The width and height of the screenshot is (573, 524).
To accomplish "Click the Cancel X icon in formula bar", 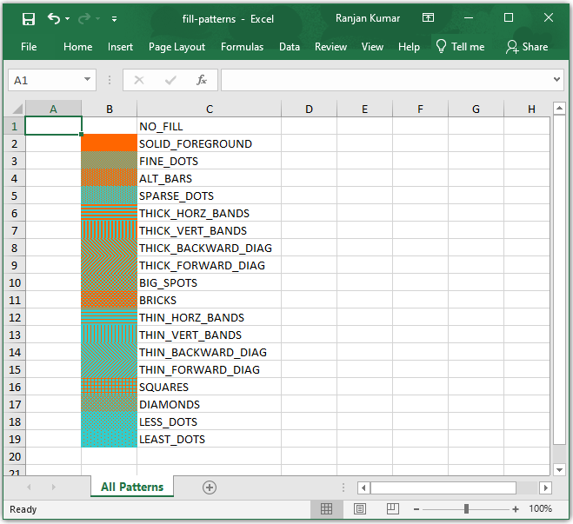I will [139, 80].
